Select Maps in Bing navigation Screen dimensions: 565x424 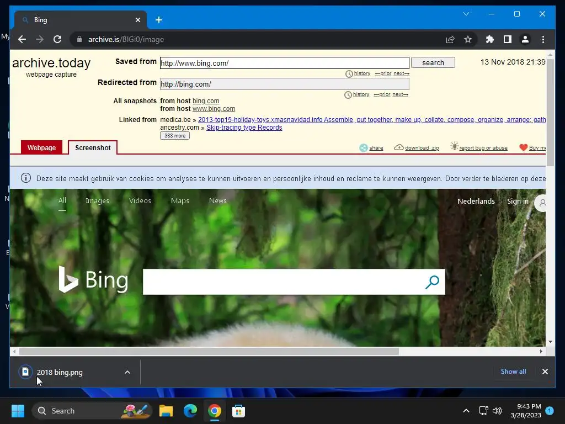180,201
